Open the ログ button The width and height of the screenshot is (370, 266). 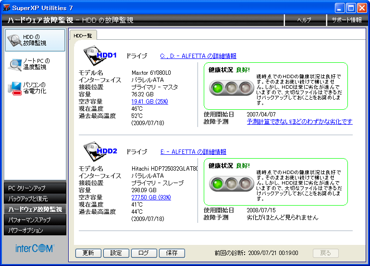coord(144,253)
